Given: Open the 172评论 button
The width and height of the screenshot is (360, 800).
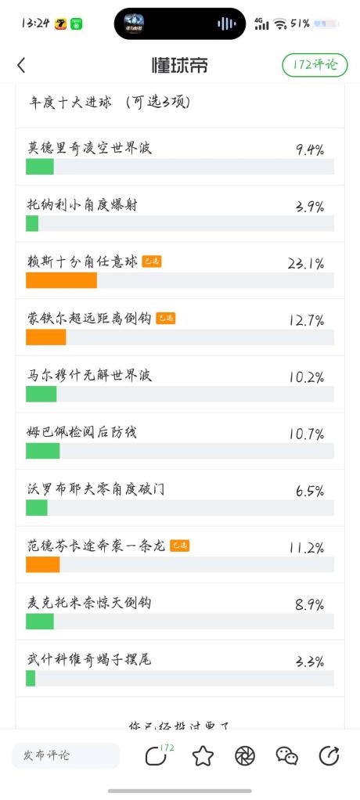Looking at the screenshot, I should click(315, 65).
